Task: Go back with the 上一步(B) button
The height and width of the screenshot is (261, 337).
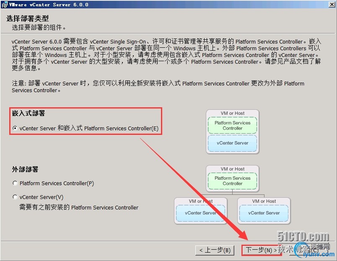Action: coord(215,250)
